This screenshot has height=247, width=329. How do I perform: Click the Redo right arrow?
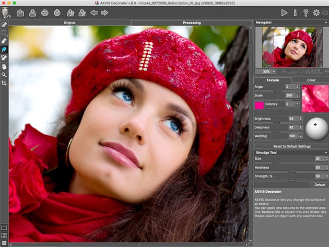(x=105, y=13)
